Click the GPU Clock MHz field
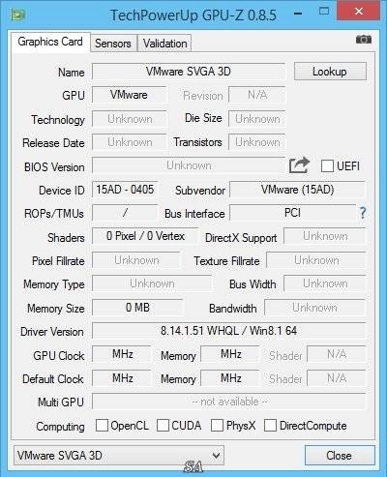Image resolution: width=387 pixels, height=477 pixels. click(x=122, y=354)
